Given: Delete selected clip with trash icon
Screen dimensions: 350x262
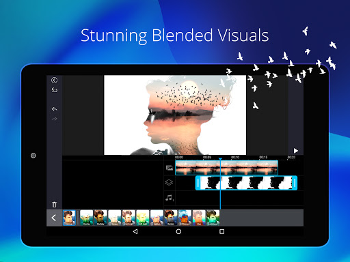Looking at the screenshot, I should (x=54, y=205).
